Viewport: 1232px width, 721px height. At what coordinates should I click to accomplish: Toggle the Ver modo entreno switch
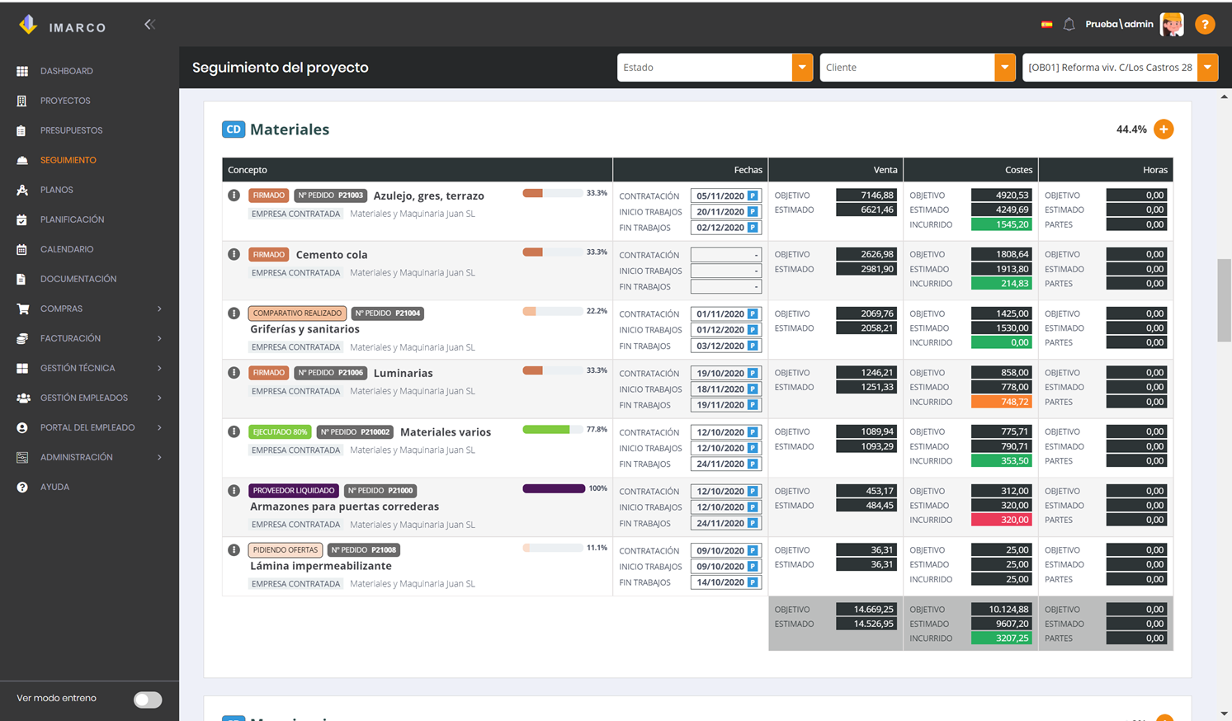(x=148, y=700)
